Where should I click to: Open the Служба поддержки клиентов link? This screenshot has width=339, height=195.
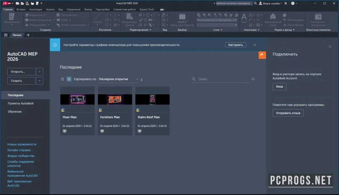click(x=20, y=164)
